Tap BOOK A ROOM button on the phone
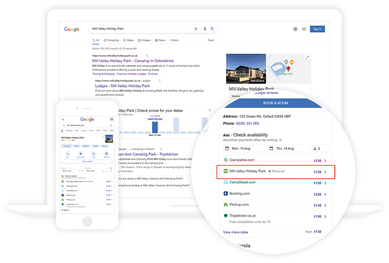This screenshot has height=263, width=389. [x=87, y=161]
